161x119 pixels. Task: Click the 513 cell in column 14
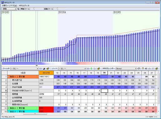pos(64,87)
